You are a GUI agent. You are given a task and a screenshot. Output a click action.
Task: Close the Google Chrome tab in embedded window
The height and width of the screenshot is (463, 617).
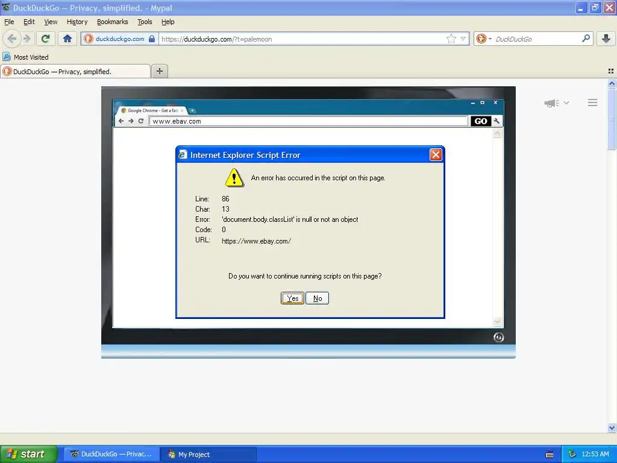pyautogui.click(x=182, y=111)
